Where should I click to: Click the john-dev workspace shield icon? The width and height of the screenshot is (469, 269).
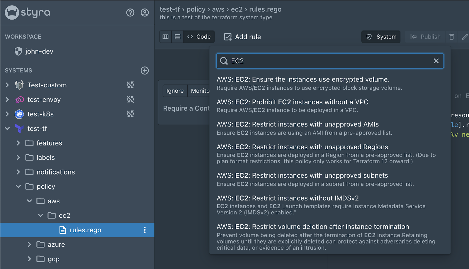pyautogui.click(x=18, y=51)
